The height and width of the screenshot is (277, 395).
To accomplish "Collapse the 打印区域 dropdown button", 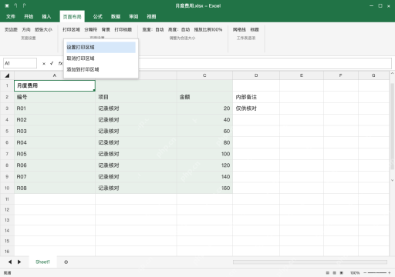I will pyautogui.click(x=71, y=30).
